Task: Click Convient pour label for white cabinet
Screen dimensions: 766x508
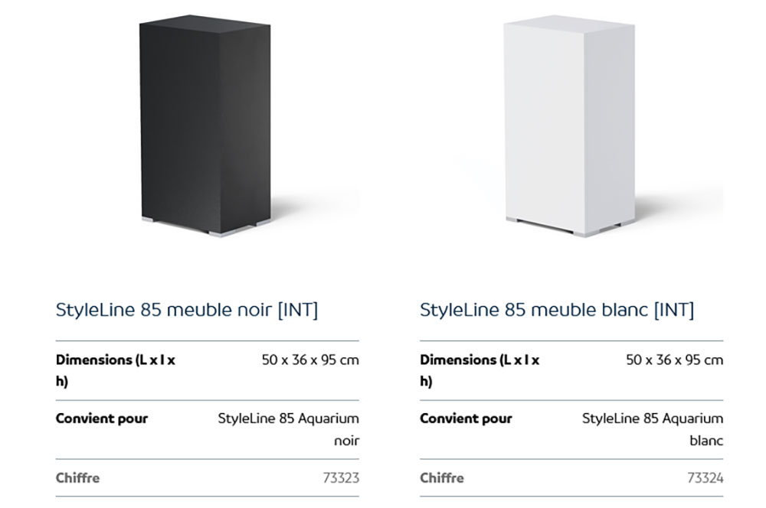Action: [x=466, y=418]
